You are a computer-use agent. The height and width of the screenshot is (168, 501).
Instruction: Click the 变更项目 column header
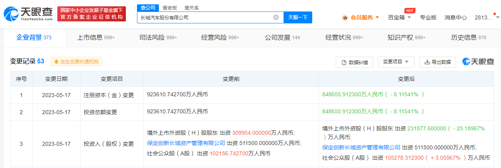pos(112,79)
